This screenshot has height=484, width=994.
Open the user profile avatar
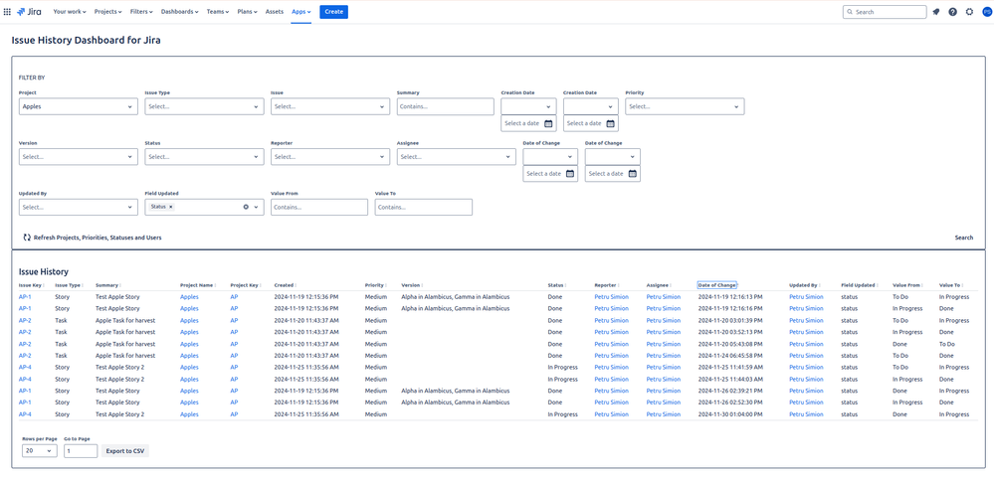(x=986, y=11)
